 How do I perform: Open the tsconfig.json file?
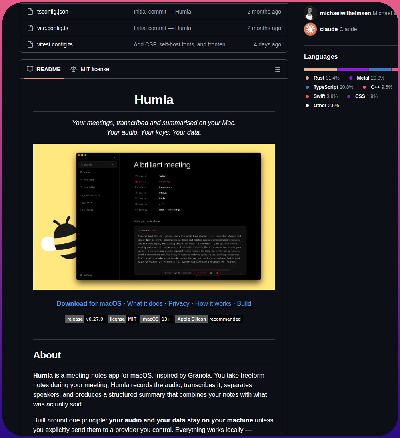(52, 12)
